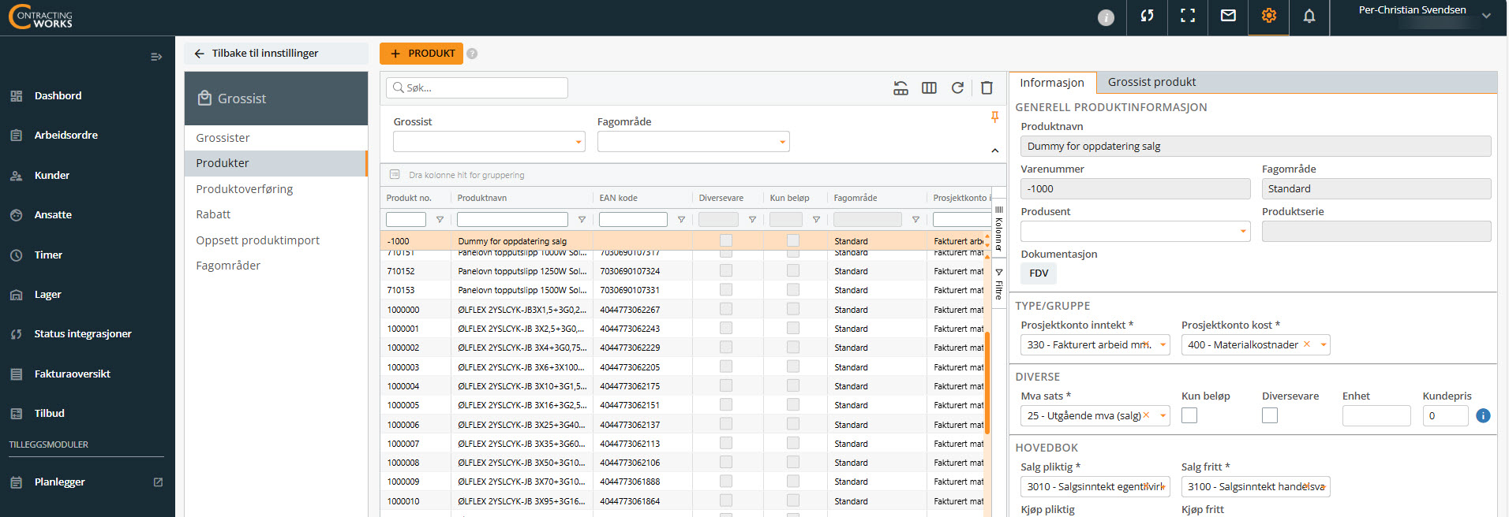Collapse the filter panel with the chevron up
The height and width of the screenshot is (517, 1509).
[x=994, y=151]
